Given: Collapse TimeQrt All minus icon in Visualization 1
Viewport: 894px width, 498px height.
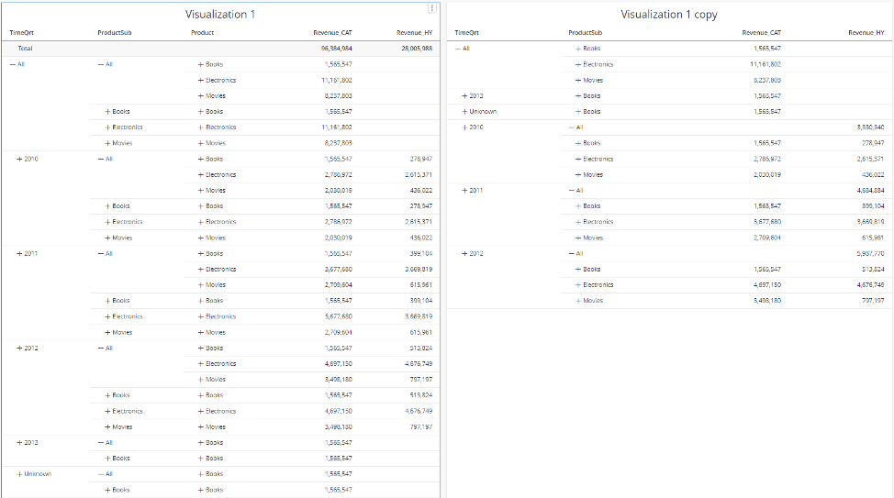Looking at the screenshot, I should click(x=12, y=65).
